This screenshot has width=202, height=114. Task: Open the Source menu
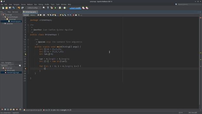[x=23, y=4]
